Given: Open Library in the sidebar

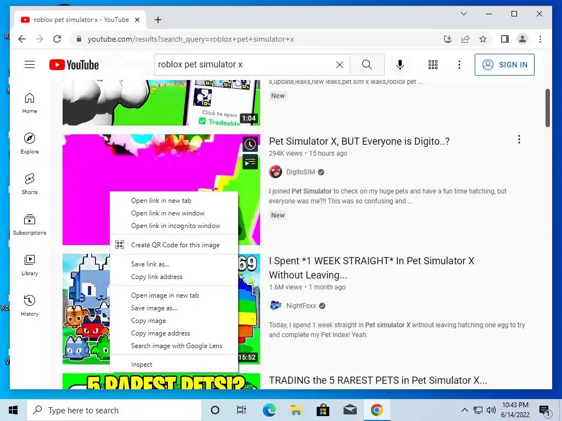Looking at the screenshot, I should (x=30, y=265).
